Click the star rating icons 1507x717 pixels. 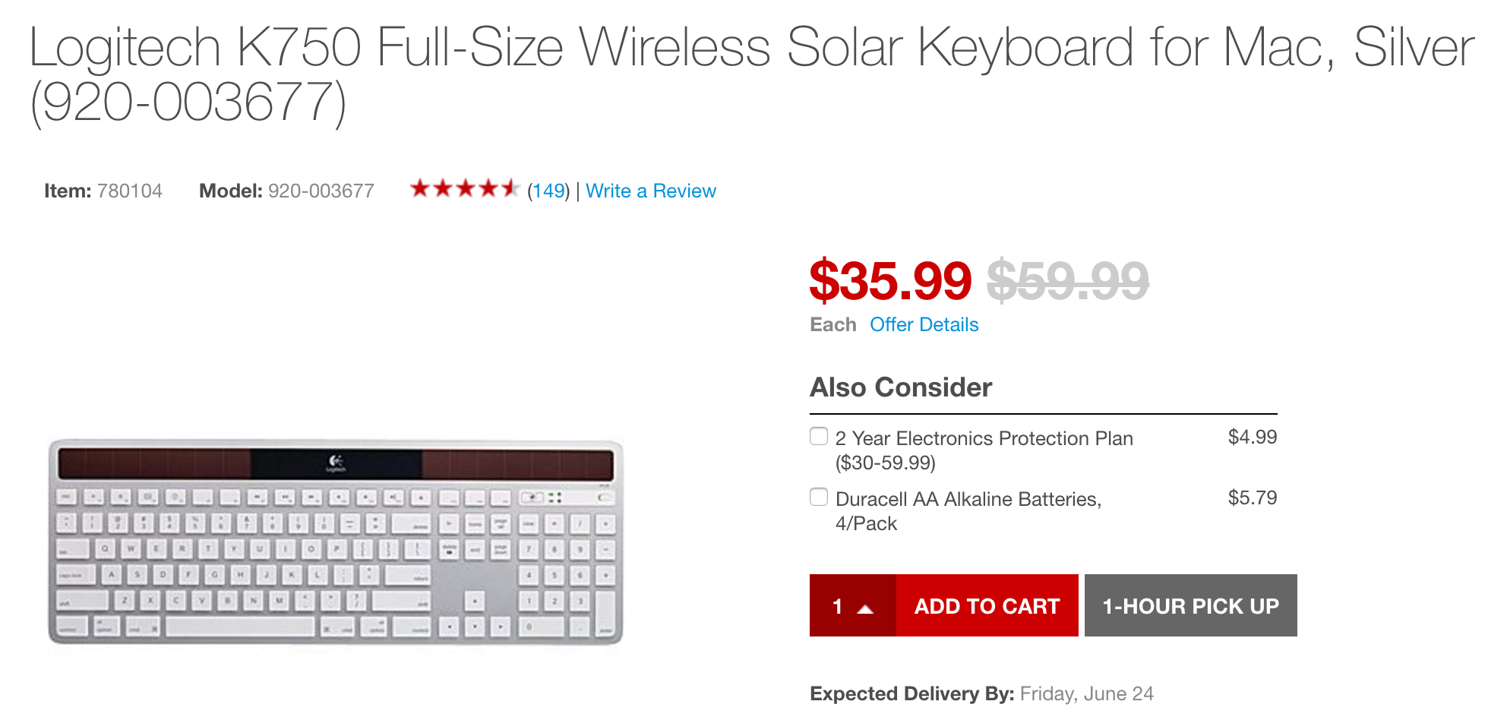464,189
